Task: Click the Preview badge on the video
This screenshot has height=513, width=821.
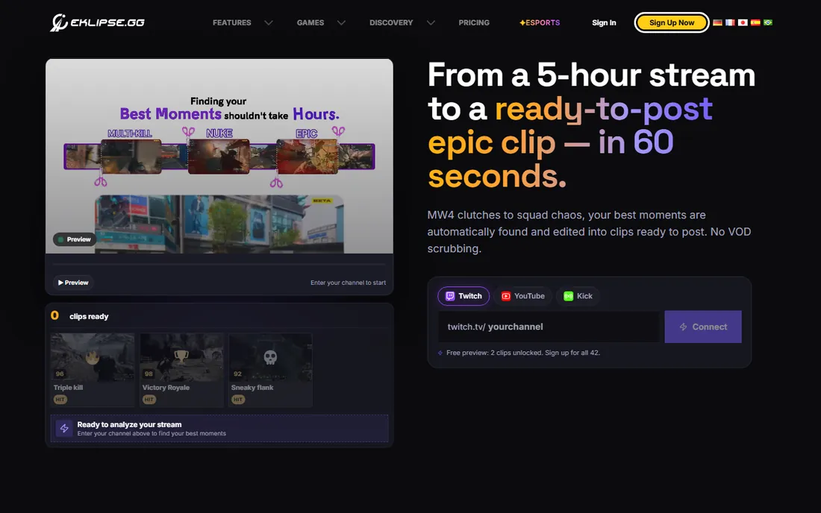Action: coord(75,239)
